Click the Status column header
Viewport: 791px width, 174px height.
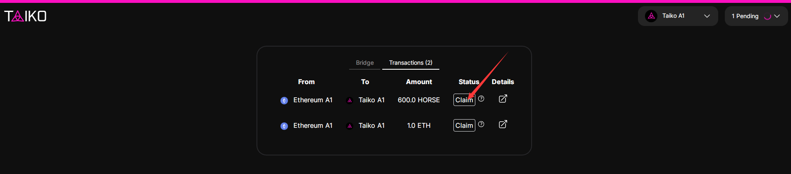[469, 82]
